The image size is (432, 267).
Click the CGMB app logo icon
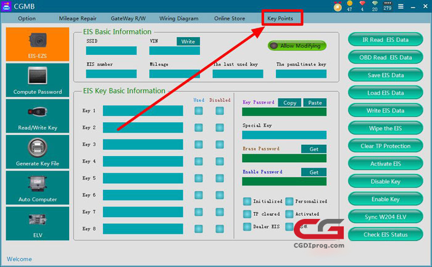6,6
